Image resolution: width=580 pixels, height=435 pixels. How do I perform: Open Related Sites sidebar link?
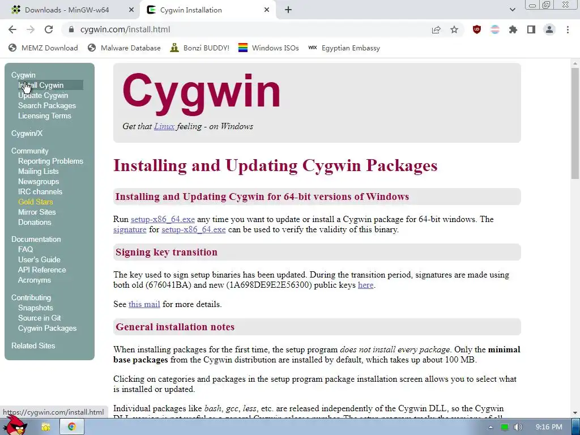[33, 346]
